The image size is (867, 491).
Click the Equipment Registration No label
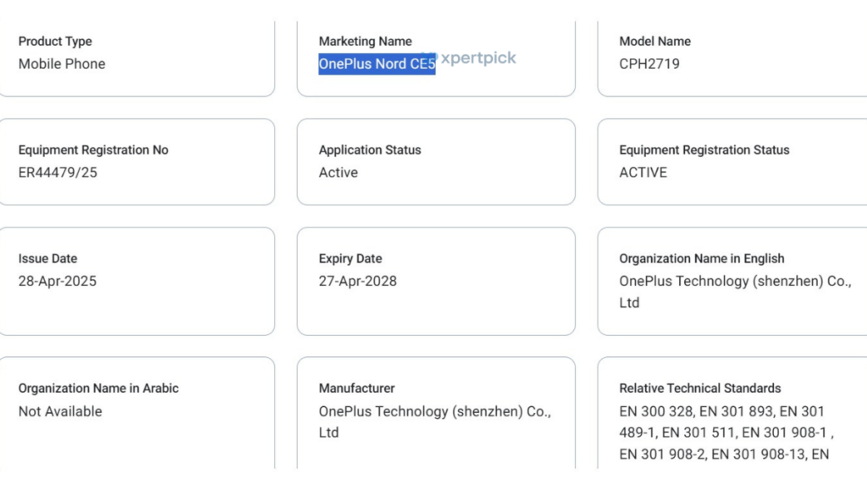(93, 150)
